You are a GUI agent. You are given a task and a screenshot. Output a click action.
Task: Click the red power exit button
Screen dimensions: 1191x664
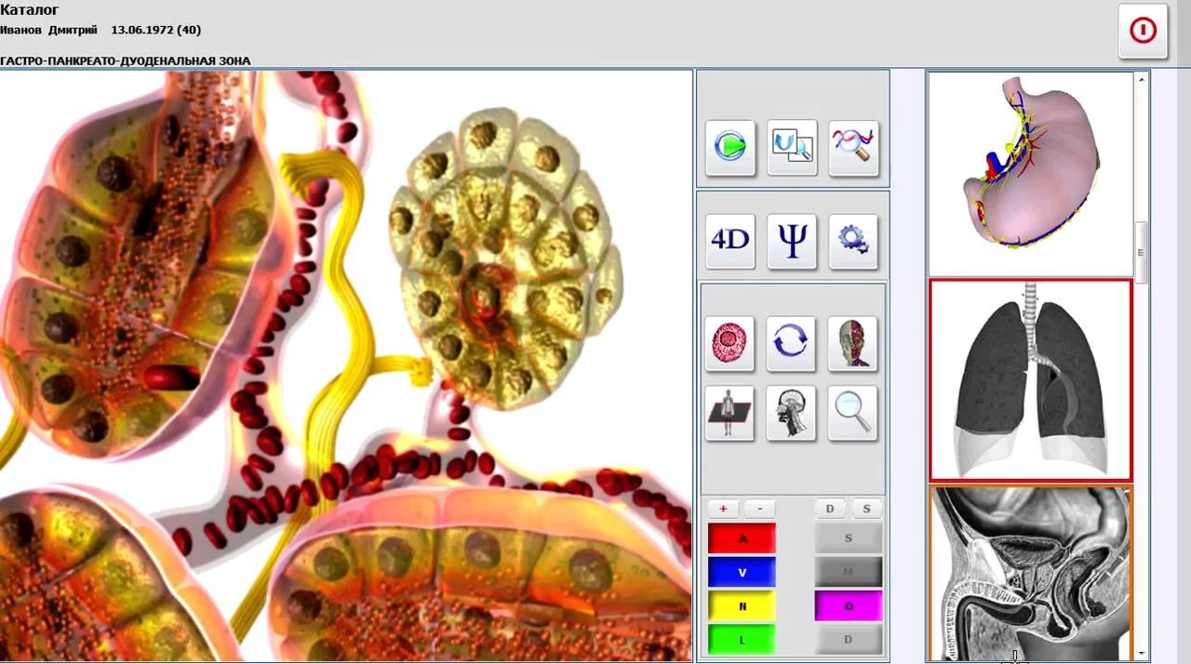click(1143, 31)
